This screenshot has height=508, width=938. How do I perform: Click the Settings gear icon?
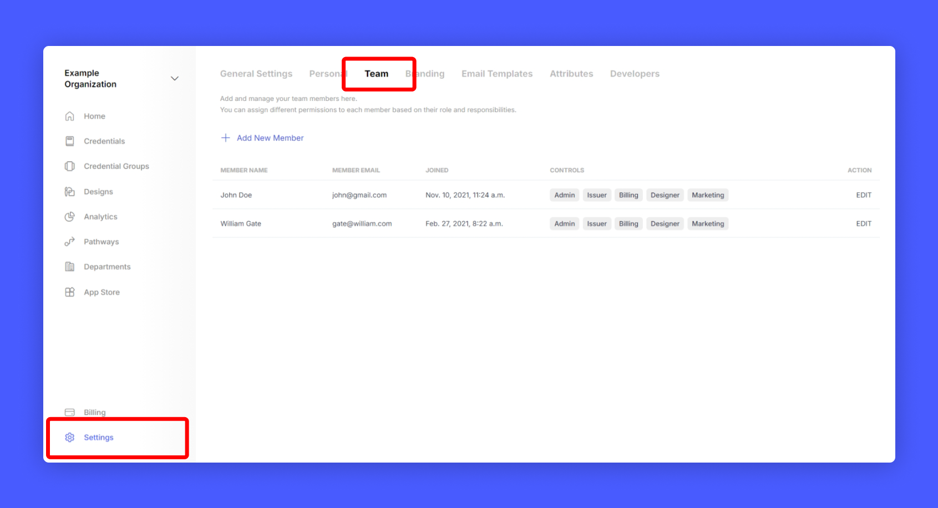coord(69,438)
